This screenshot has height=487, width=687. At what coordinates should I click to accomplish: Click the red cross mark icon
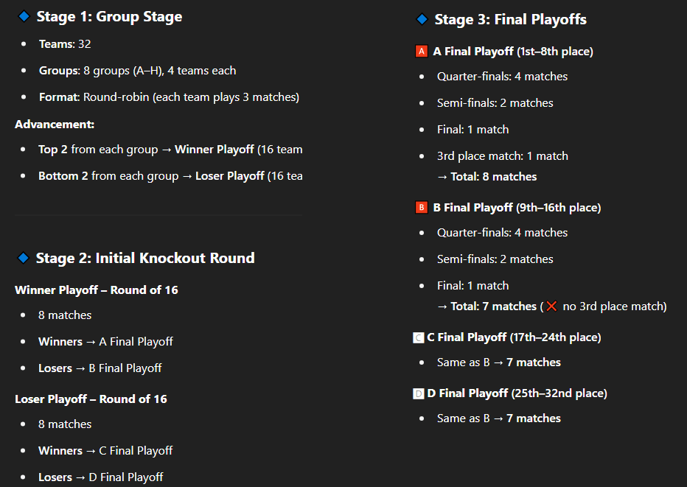point(551,306)
